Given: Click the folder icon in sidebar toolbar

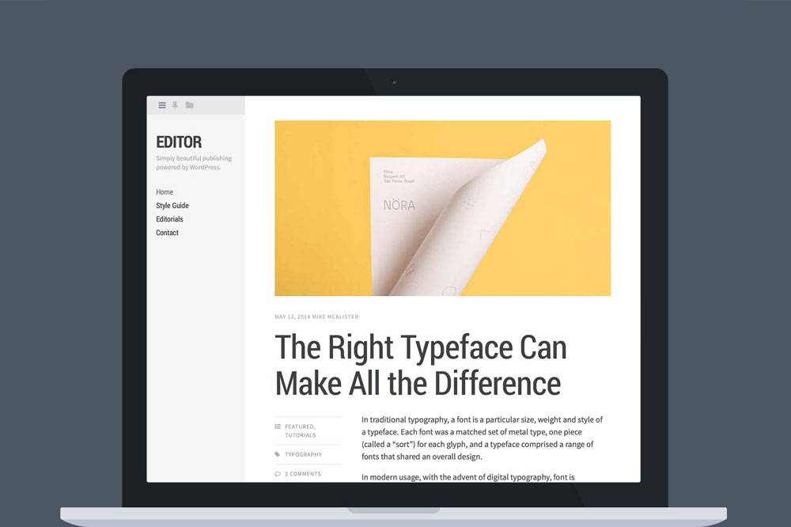Looking at the screenshot, I should (189, 105).
